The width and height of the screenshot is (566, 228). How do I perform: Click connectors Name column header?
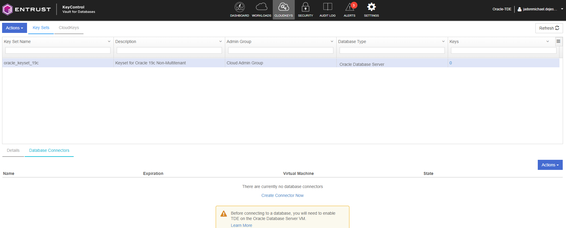(9, 173)
